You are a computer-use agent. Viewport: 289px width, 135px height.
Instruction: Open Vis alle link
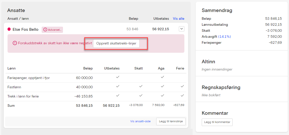[179, 18]
